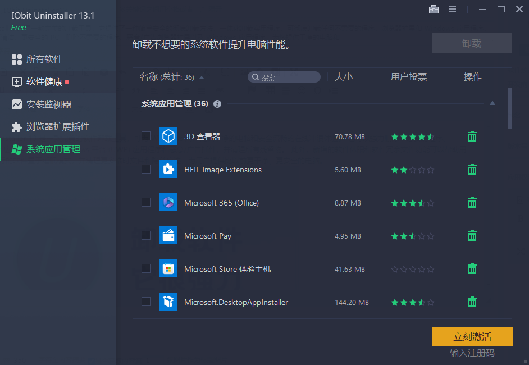Click the 卸载 button

pos(472,43)
